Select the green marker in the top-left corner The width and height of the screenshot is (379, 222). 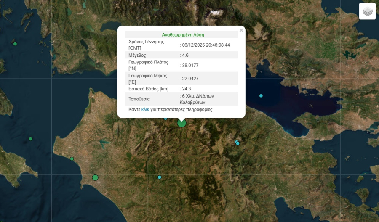coord(15,44)
